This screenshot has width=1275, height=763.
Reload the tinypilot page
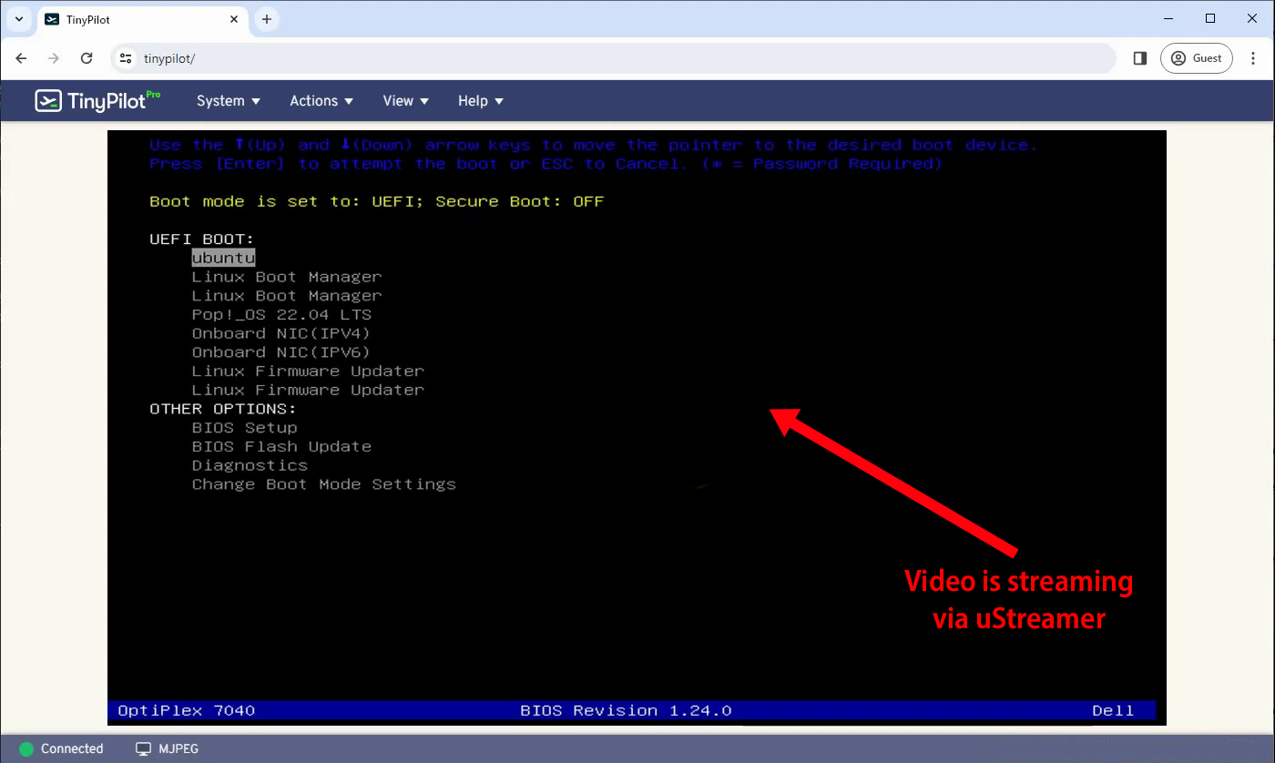point(87,58)
